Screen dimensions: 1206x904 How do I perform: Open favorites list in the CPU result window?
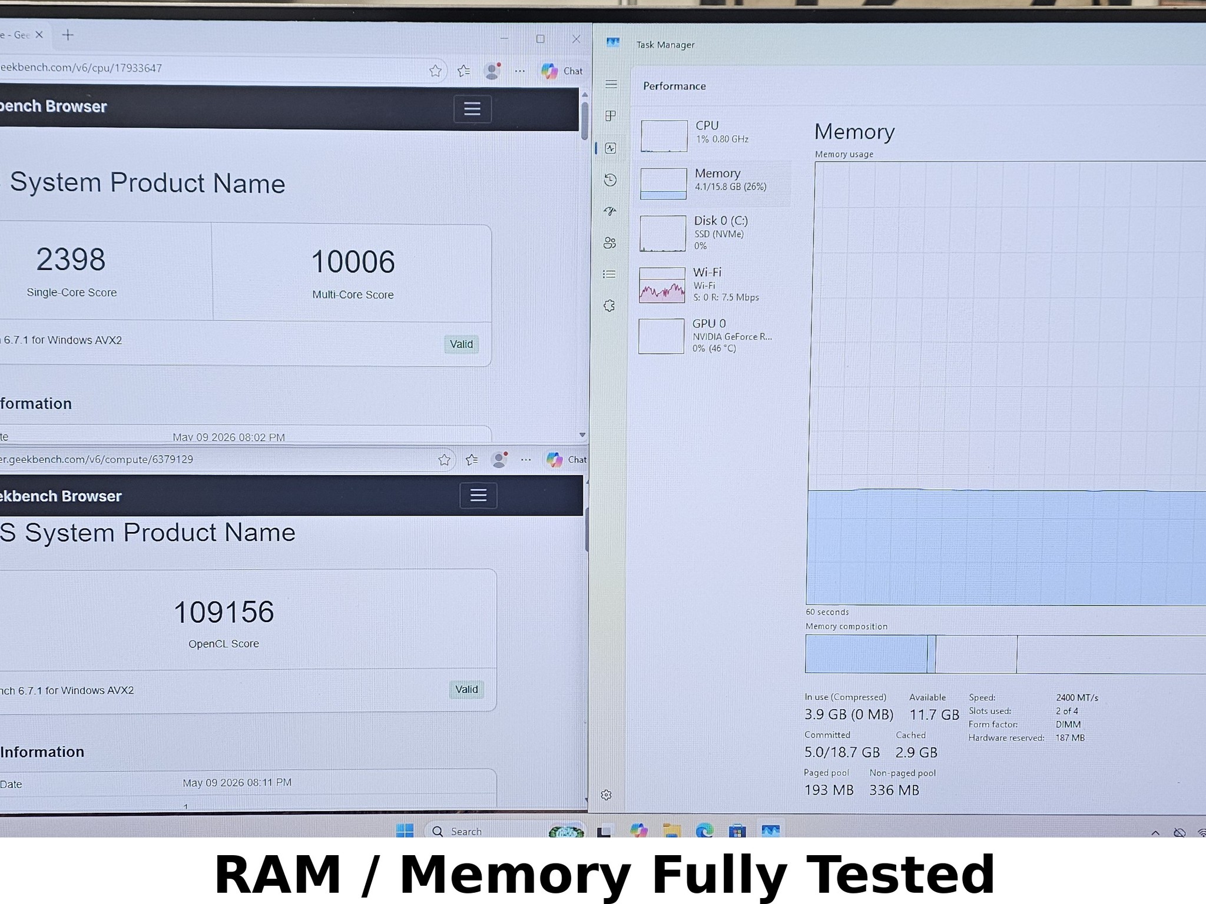[464, 71]
